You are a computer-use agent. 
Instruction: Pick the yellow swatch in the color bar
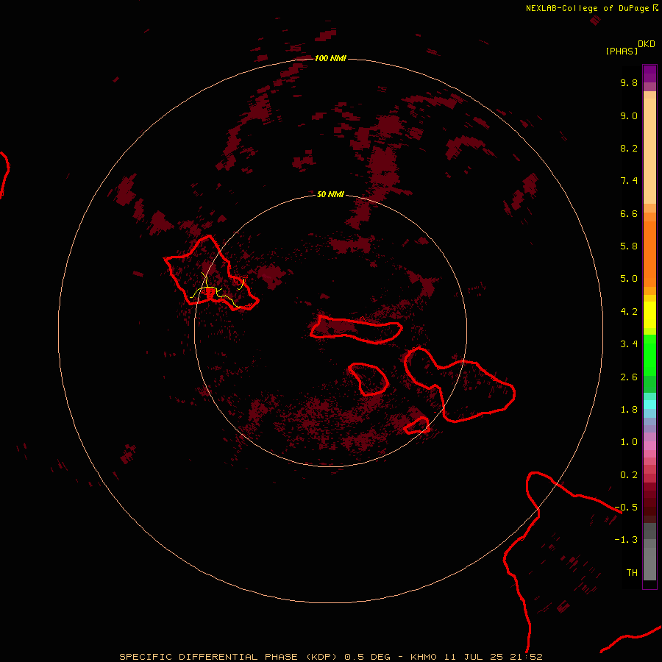pos(649,315)
